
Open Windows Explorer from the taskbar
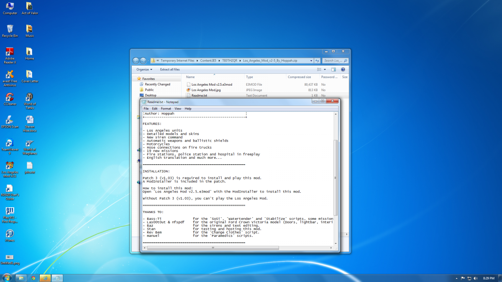pos(20,278)
